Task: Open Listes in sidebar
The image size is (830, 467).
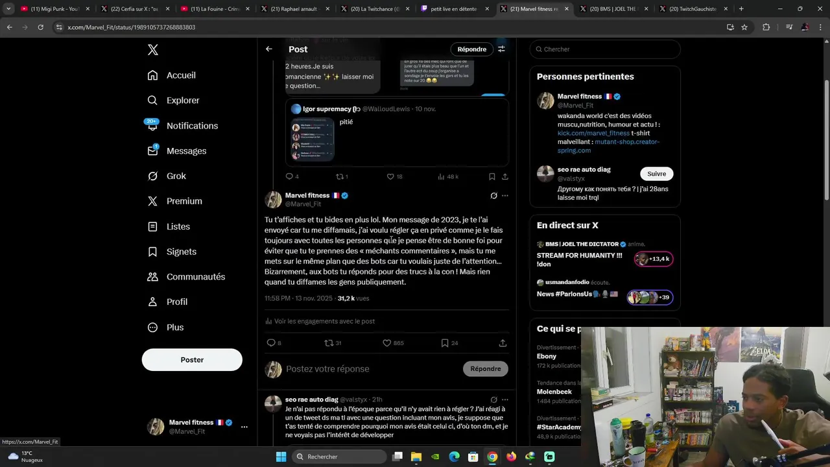Action: tap(169, 226)
